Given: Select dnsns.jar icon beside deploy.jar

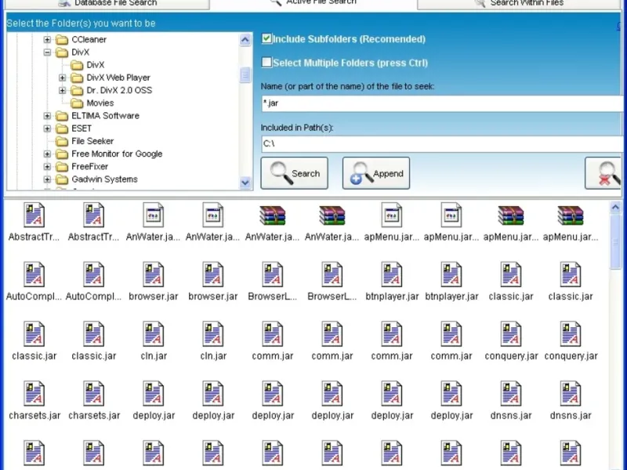Looking at the screenshot, I should click(511, 394).
